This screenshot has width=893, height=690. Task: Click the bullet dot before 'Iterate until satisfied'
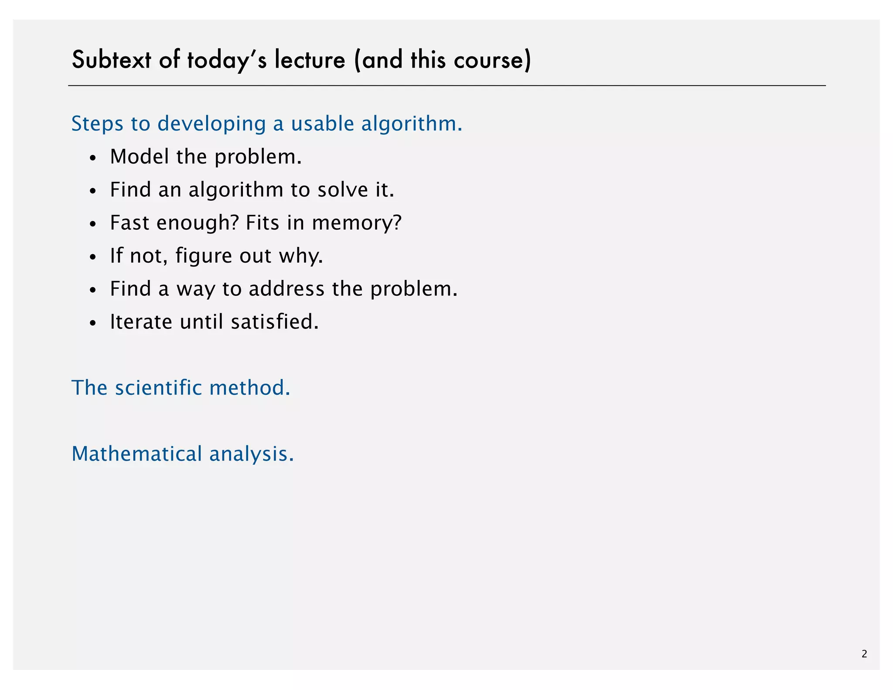tap(92, 324)
